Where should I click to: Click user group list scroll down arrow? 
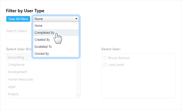click(x=78, y=95)
